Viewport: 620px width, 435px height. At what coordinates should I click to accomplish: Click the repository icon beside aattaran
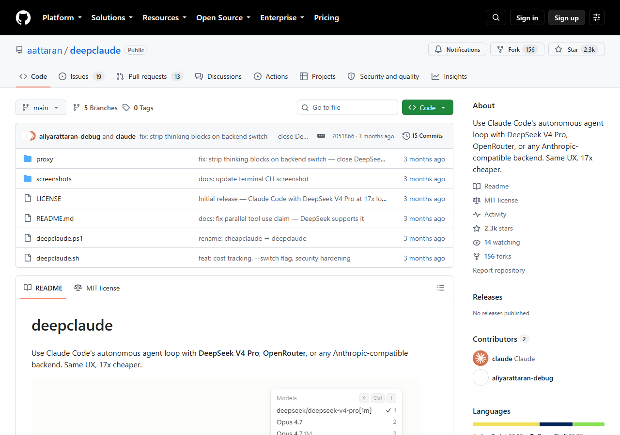click(19, 50)
